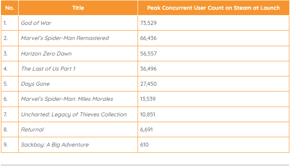The height and width of the screenshot is (167, 292).
Task: Click the Horizon Zero Dawn title
Action: (x=46, y=54)
